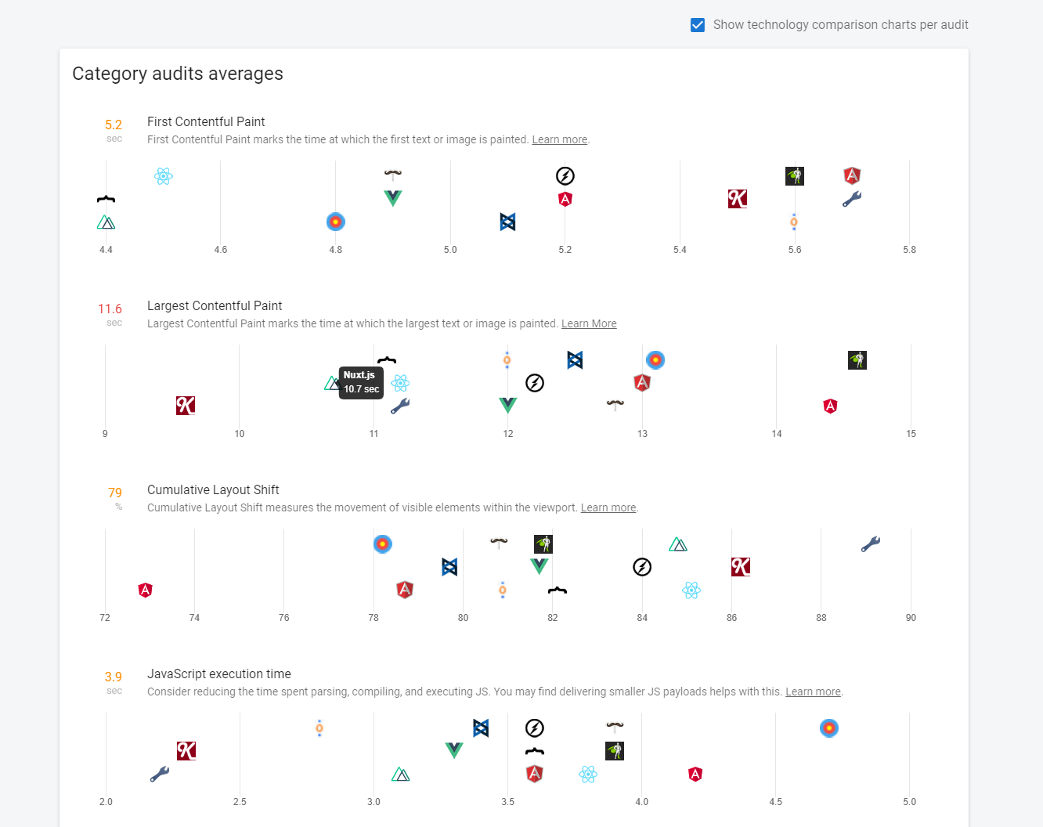This screenshot has width=1043, height=827.
Task: Select the wrench icon at far right of CLS chart
Action: [870, 543]
